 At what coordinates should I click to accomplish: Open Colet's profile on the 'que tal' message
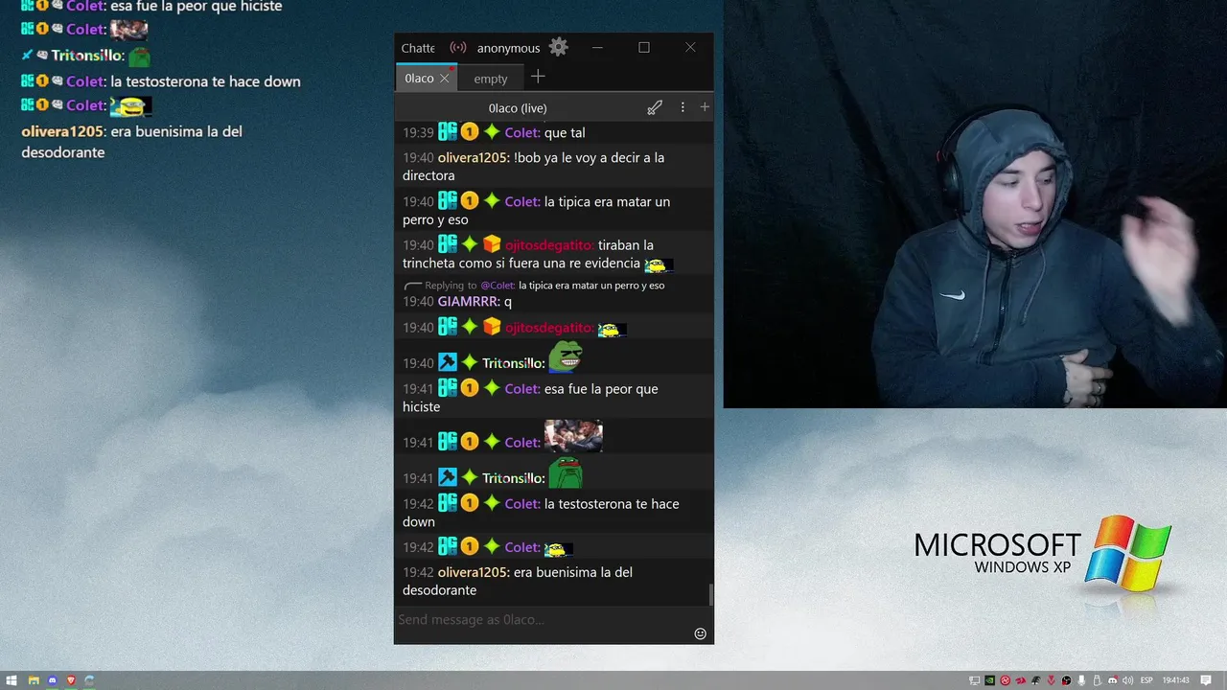coord(521,133)
